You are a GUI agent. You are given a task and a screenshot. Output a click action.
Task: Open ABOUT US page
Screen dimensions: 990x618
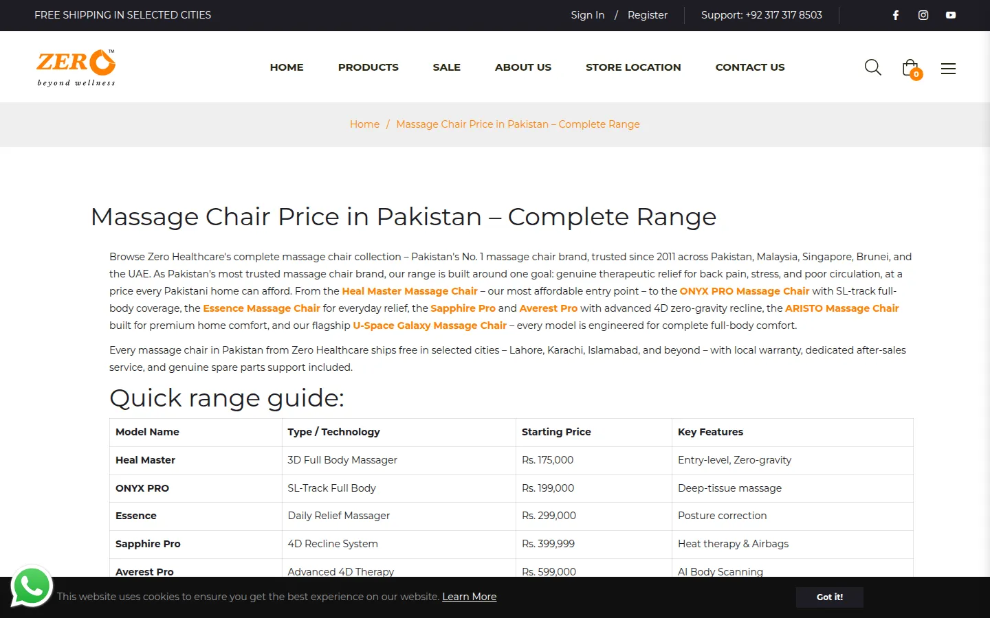coord(523,67)
